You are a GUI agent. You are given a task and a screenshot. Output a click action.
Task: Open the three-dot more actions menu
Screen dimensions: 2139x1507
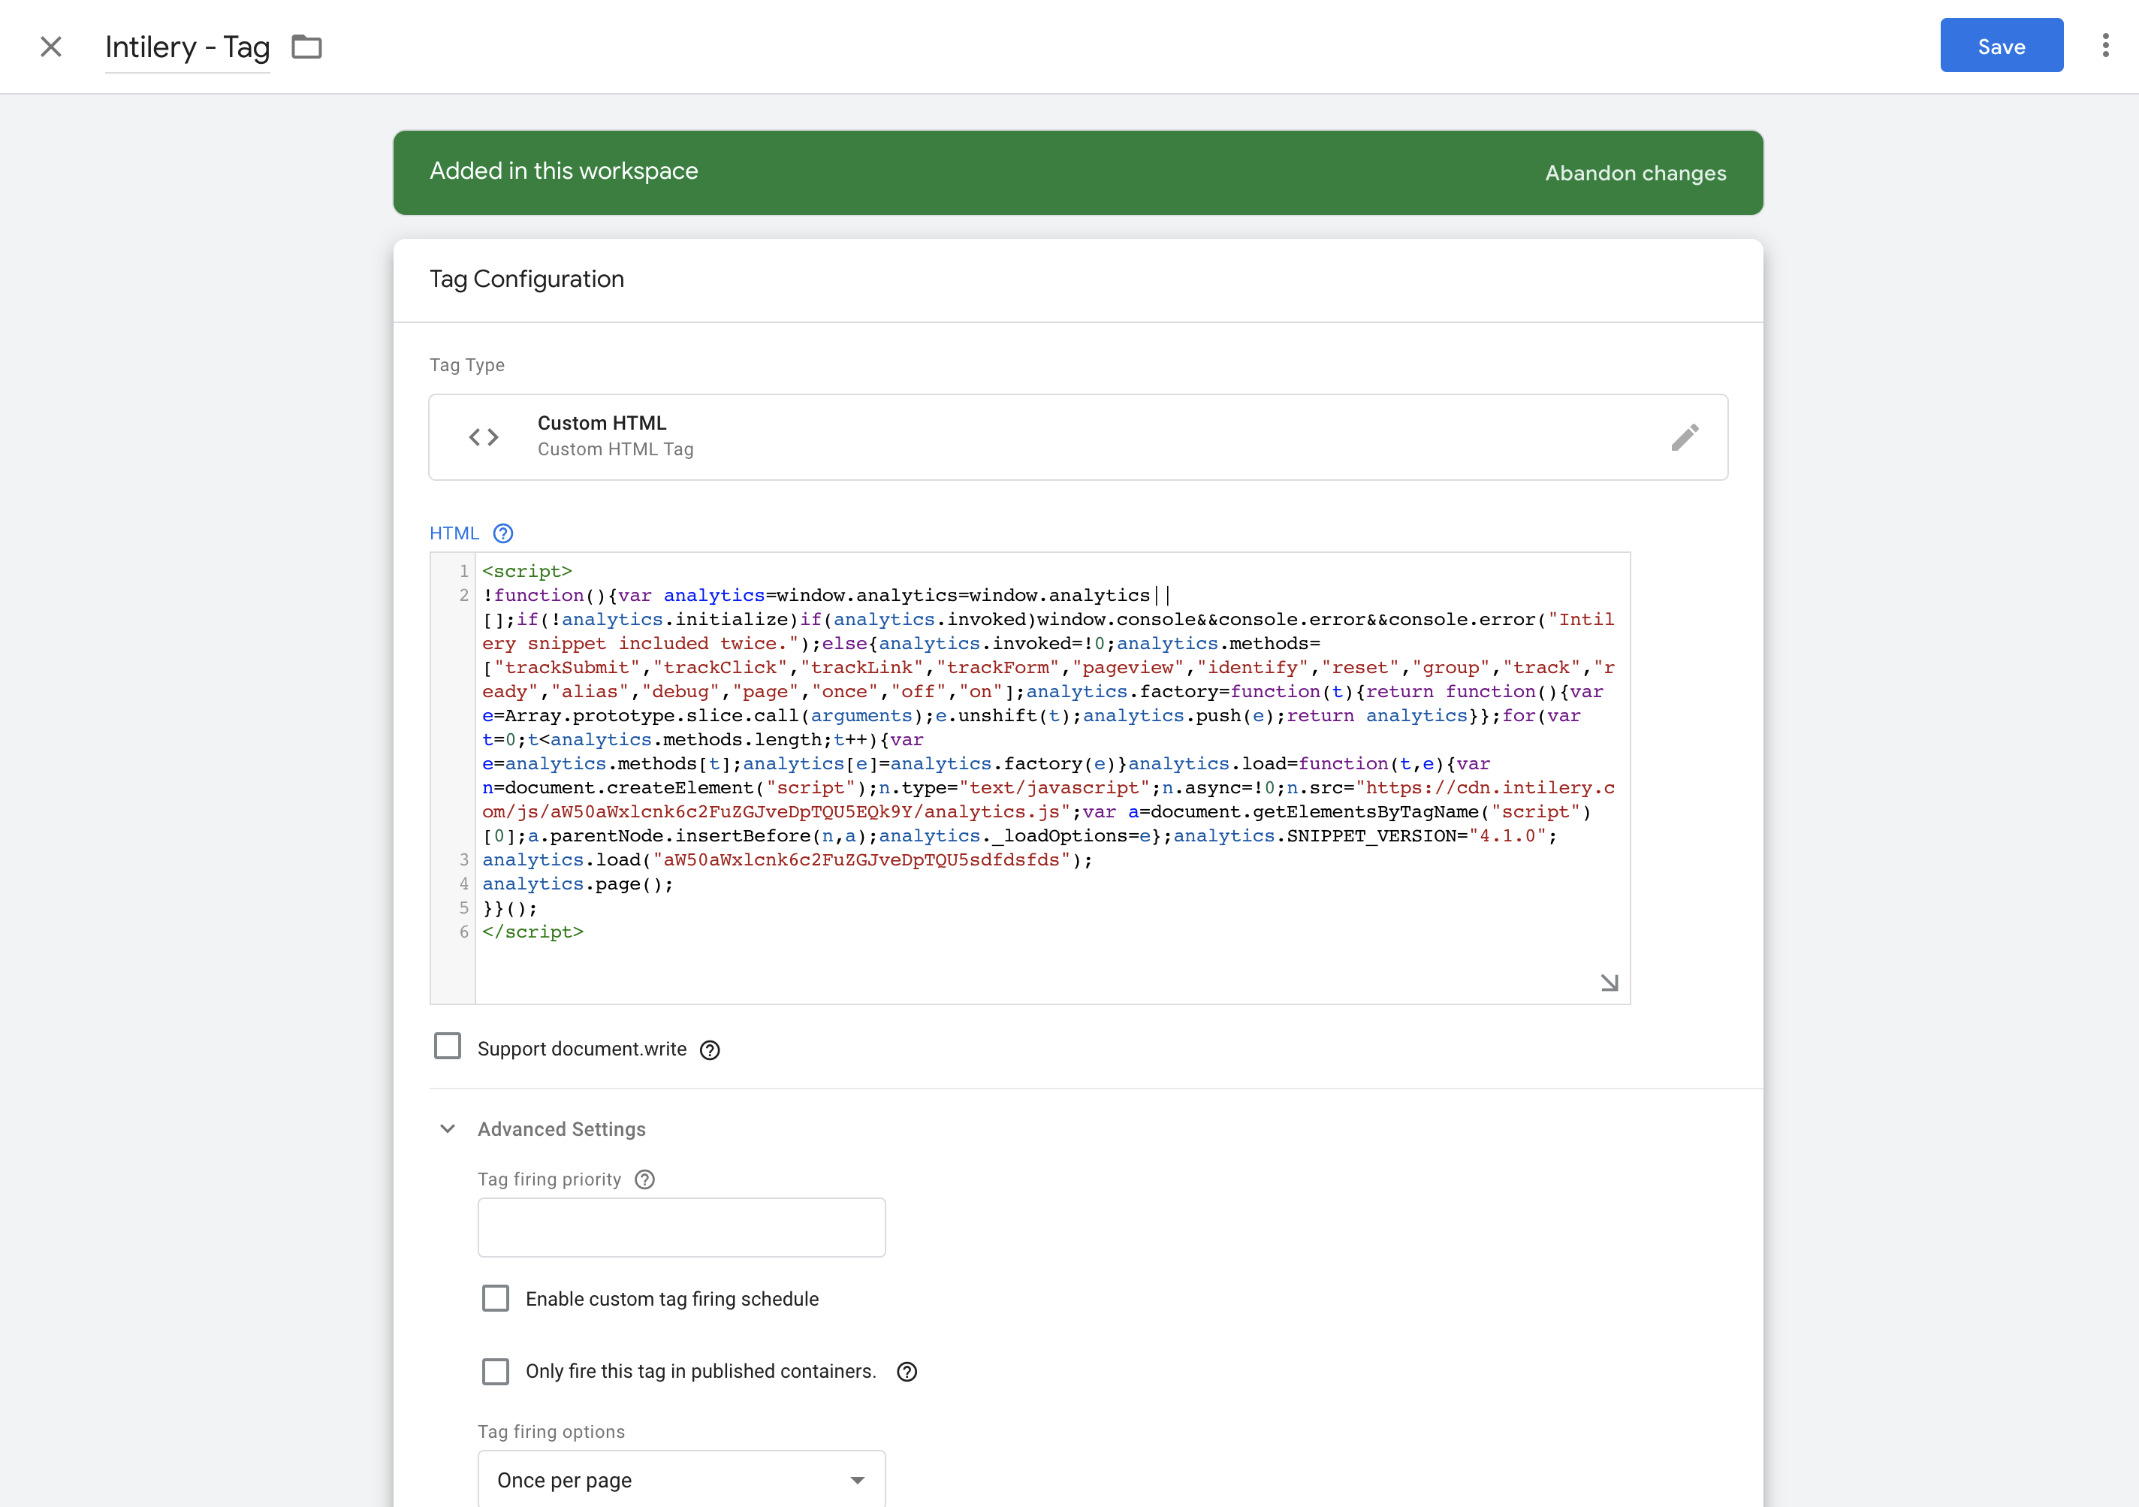point(2104,46)
